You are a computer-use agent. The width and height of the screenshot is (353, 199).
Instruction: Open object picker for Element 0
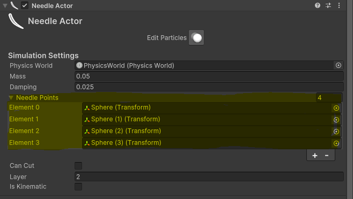click(336, 108)
